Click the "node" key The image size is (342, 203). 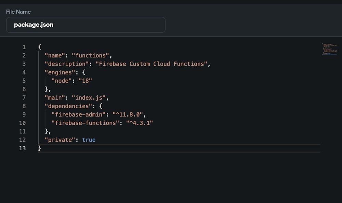62,81
